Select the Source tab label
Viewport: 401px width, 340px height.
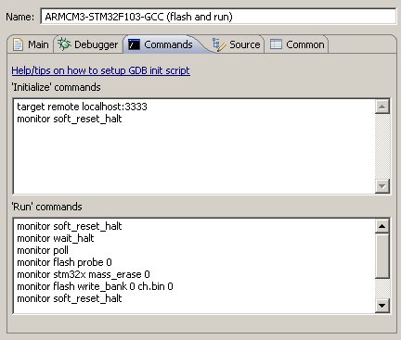click(244, 44)
